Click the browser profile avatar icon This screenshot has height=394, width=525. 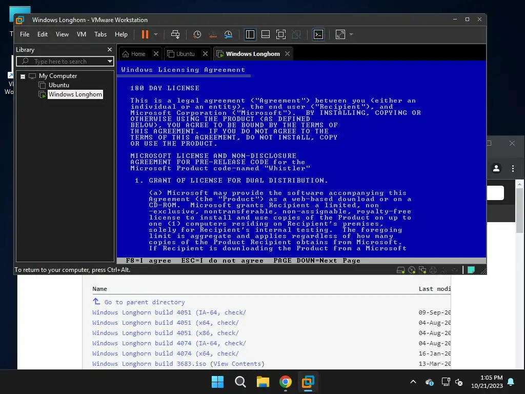pyautogui.click(x=496, y=168)
